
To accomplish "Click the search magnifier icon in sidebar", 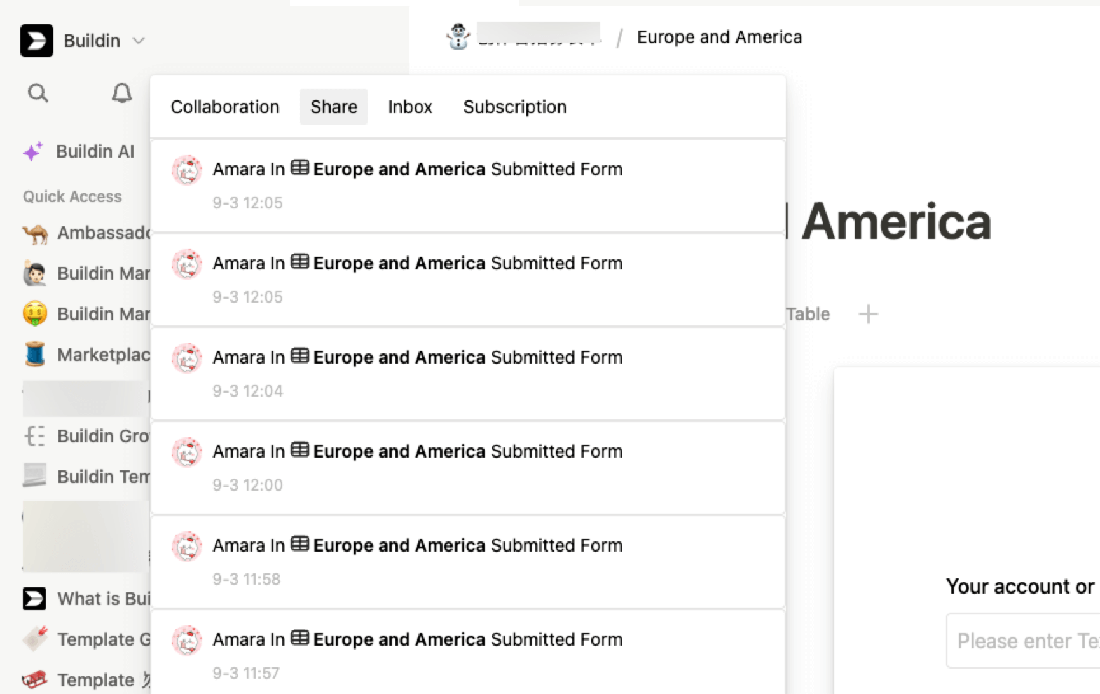I will 38,93.
